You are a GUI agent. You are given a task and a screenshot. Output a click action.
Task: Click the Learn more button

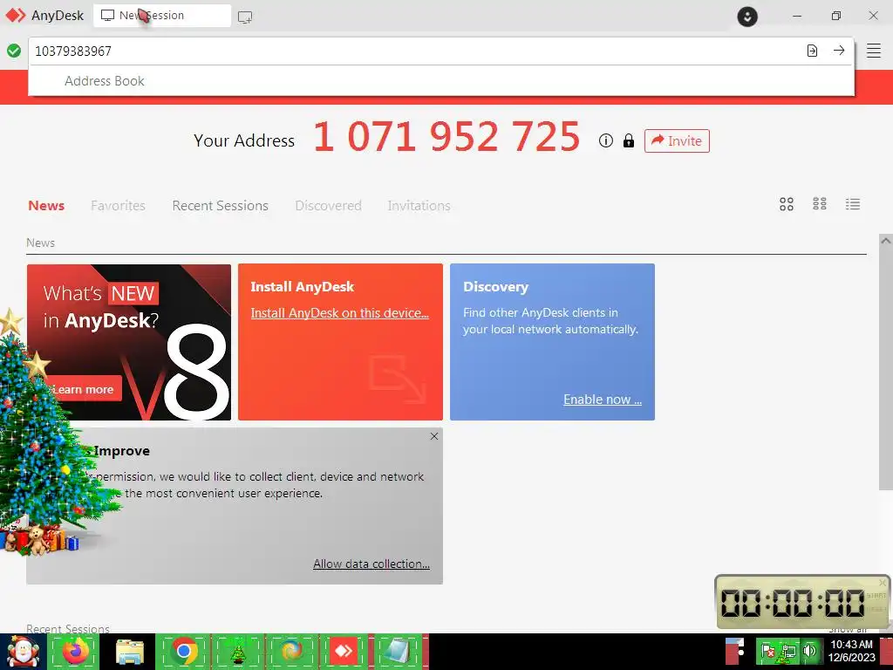pyautogui.click(x=84, y=389)
